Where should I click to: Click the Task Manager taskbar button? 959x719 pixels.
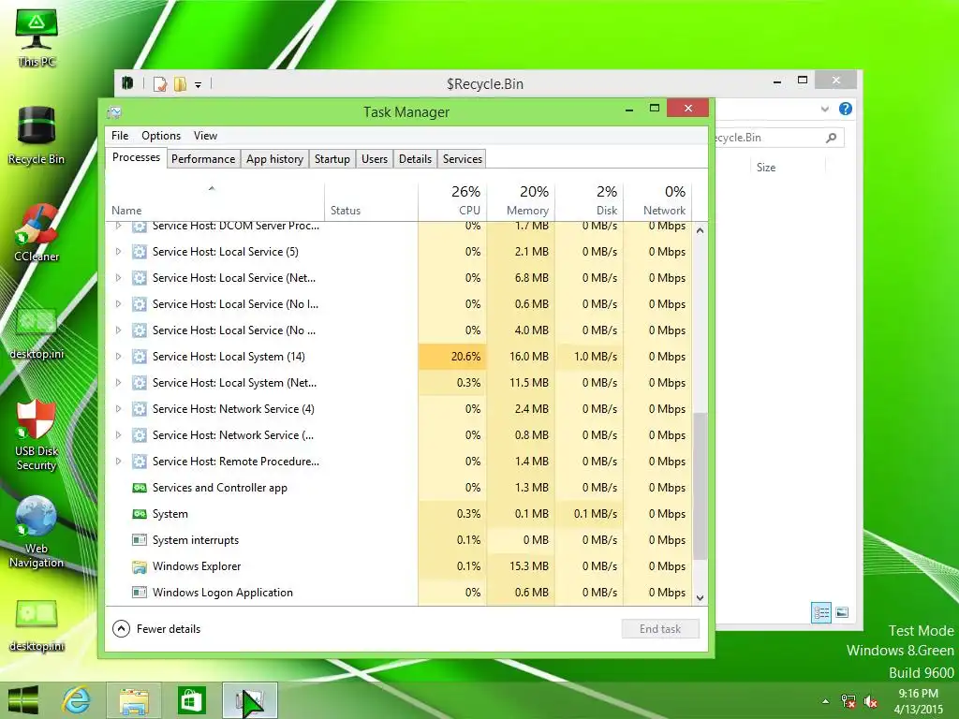(x=249, y=700)
